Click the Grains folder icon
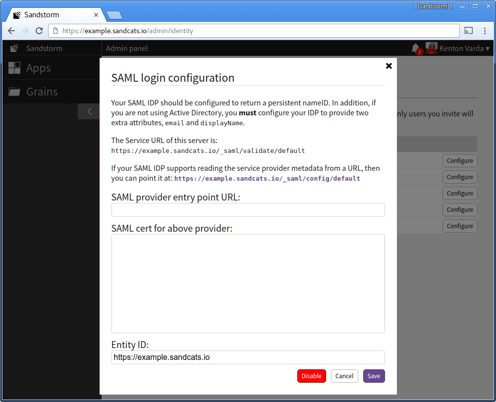 point(14,92)
